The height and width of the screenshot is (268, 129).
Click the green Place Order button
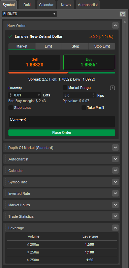coord(62,132)
